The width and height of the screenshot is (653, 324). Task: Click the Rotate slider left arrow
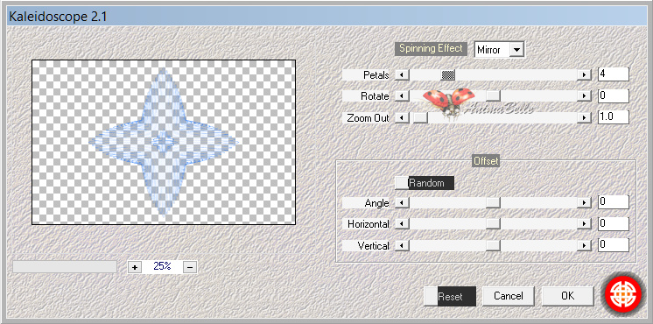coord(402,96)
